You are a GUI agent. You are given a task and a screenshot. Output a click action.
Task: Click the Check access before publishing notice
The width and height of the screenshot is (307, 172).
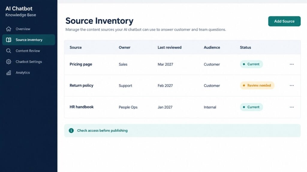point(182,130)
